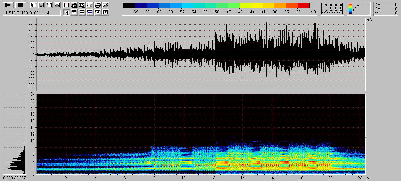This screenshot has width=401, height=181.
Task: Click the crosshatched pattern box beside the color bar
Action: pyautogui.click(x=332, y=9)
